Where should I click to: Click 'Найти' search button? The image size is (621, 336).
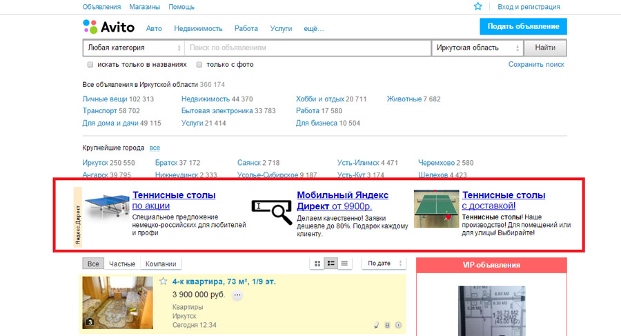pyautogui.click(x=545, y=48)
